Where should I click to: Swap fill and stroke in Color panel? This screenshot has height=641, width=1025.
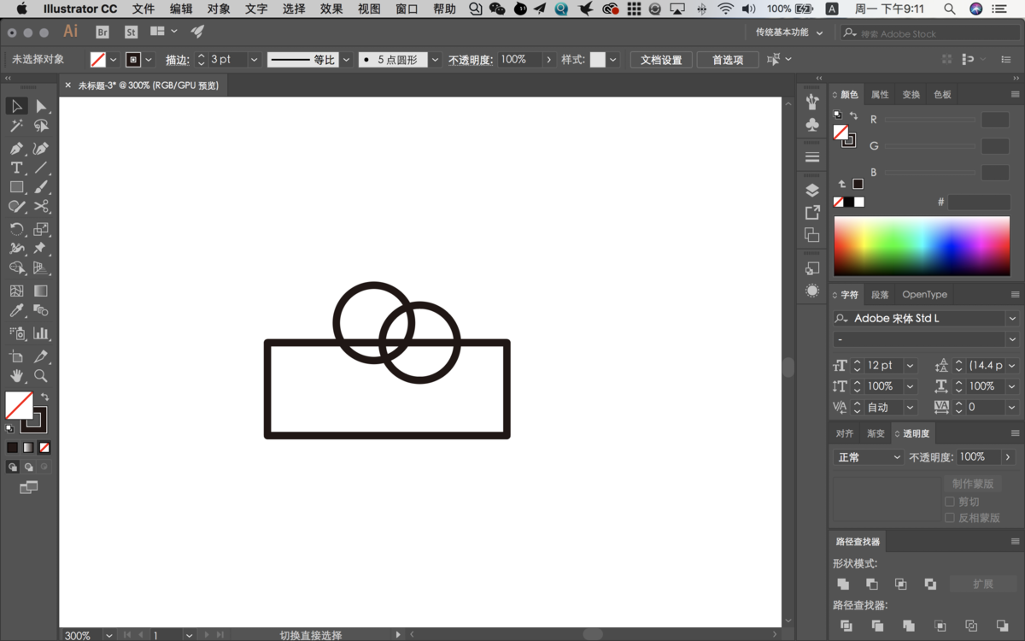click(853, 115)
